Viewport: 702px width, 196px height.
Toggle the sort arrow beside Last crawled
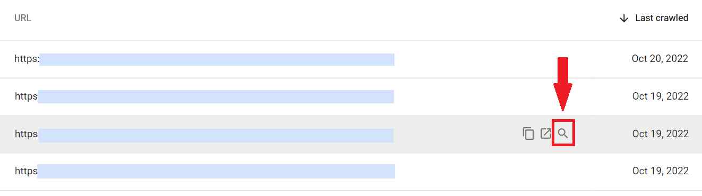click(x=624, y=18)
